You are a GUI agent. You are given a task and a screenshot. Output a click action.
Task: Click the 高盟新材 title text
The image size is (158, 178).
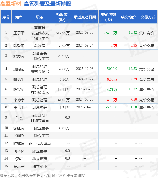pyautogui.click(x=11, y=4)
